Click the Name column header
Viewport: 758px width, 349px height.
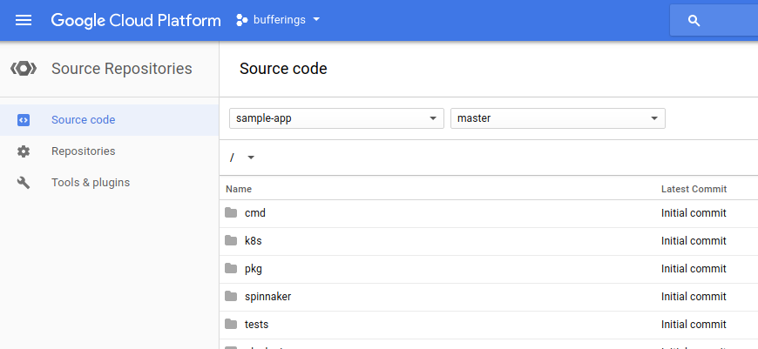239,189
